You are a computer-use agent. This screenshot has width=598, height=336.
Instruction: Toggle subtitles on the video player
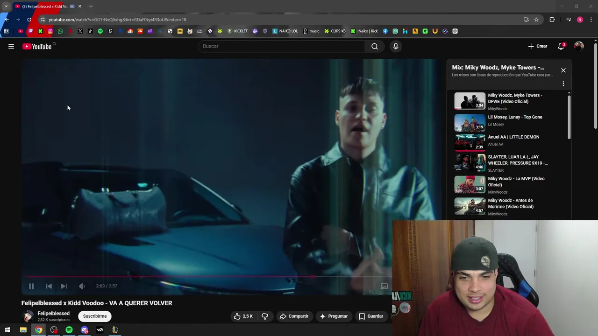coord(384,286)
